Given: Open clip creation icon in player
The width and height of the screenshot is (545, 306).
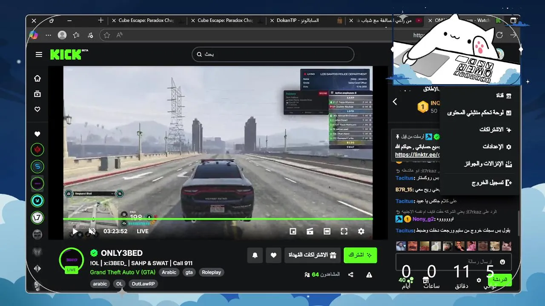Looking at the screenshot, I should coord(310,231).
